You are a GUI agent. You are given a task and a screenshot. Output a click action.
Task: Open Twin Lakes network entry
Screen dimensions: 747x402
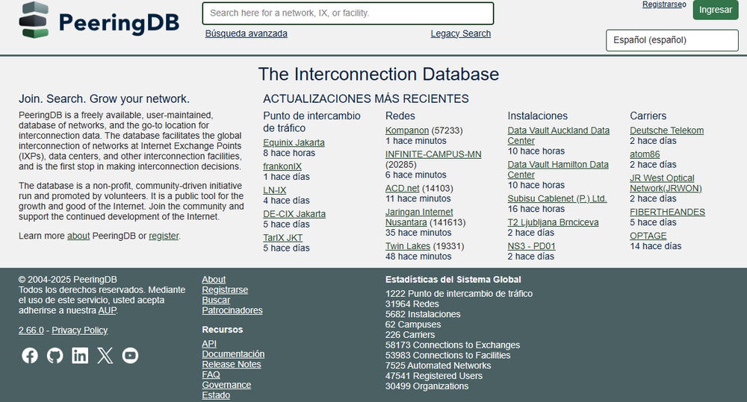[x=408, y=246]
